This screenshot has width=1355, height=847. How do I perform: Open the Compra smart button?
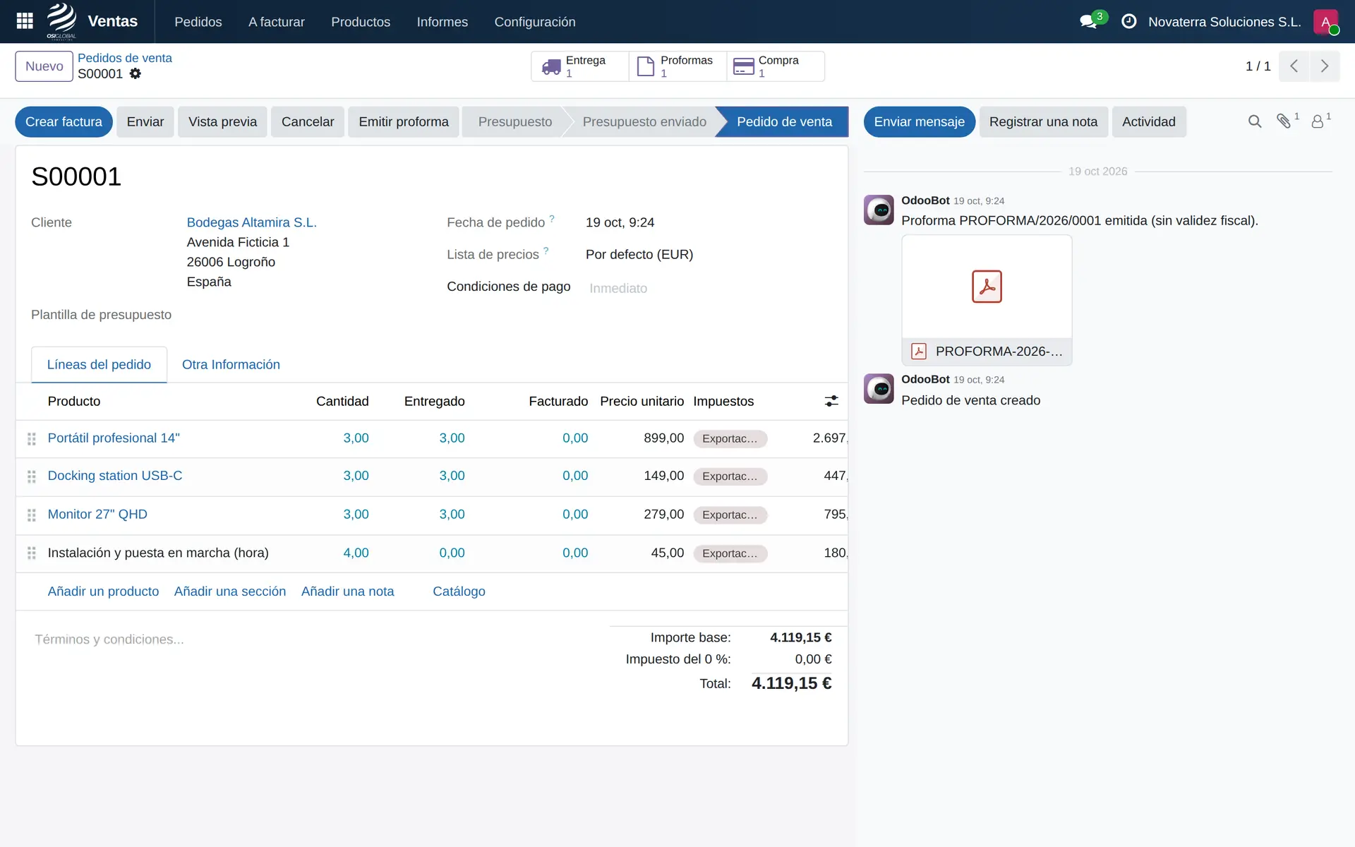[x=776, y=66]
